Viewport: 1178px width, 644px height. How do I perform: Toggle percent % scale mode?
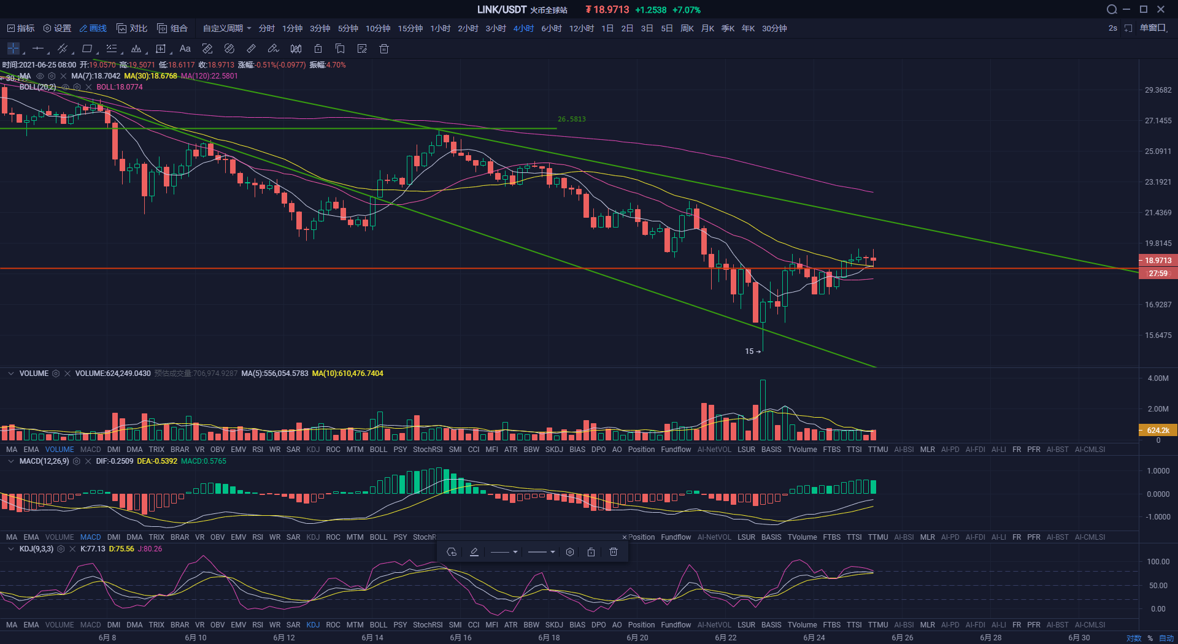[1150, 638]
